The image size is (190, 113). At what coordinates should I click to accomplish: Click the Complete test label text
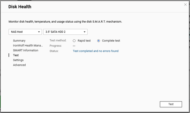tap(111, 41)
